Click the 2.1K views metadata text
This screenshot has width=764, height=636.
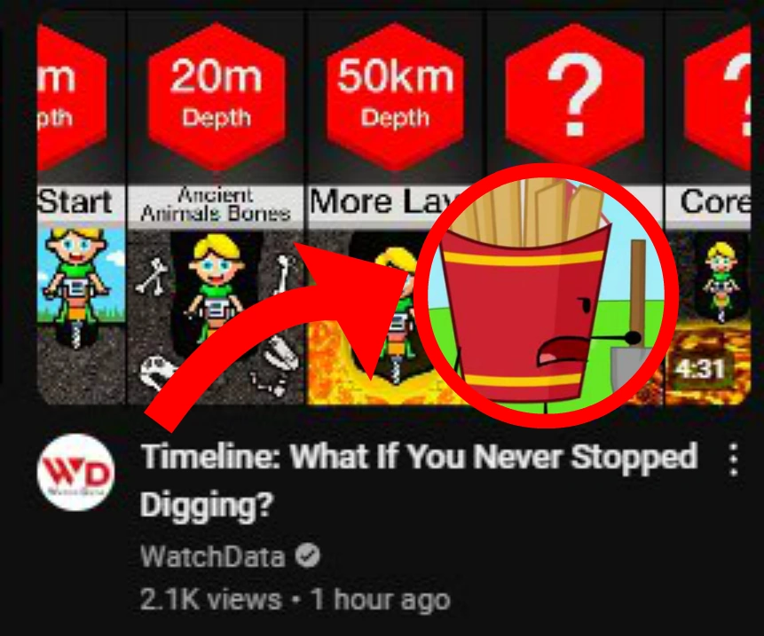coord(210,600)
